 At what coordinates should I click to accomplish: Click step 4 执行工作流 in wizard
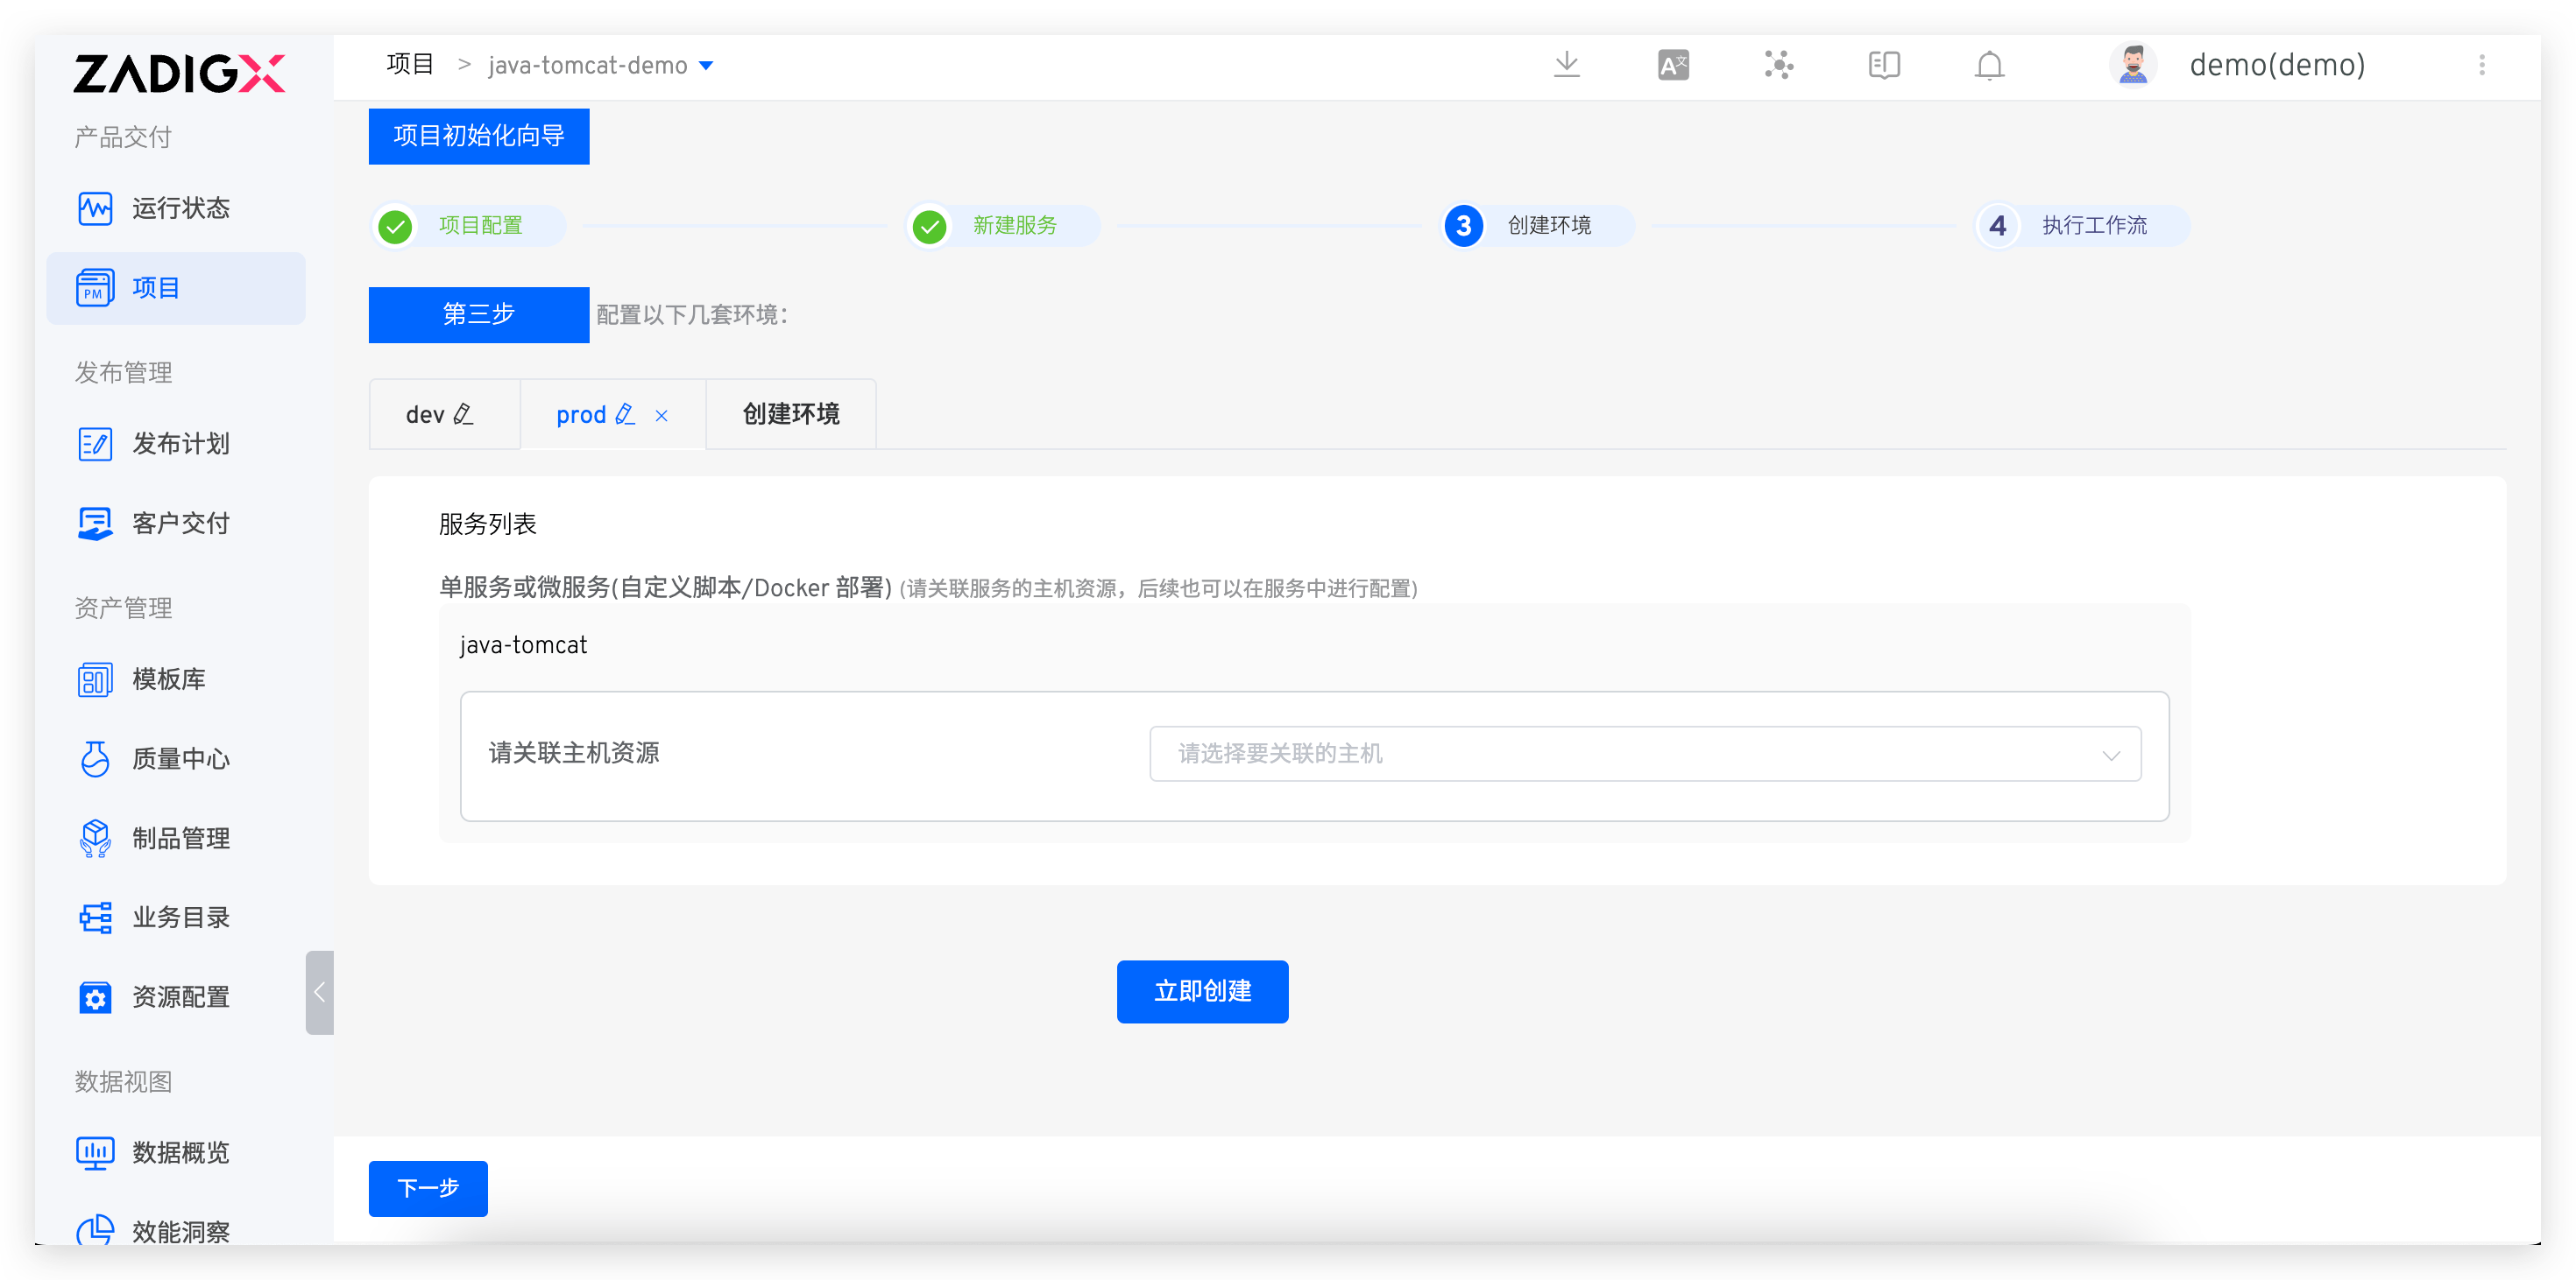pyautogui.click(x=2083, y=226)
